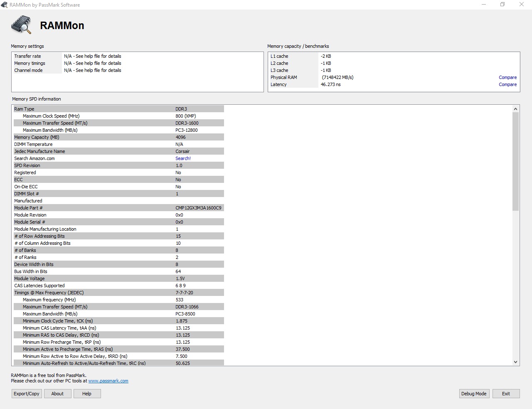532x409 pixels.
Task: Select the # of Ranks row
Action: point(119,257)
